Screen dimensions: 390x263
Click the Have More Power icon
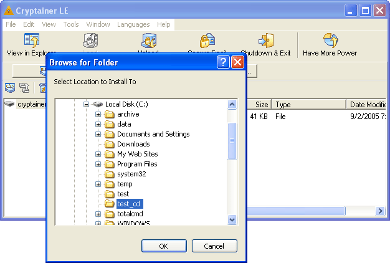[x=331, y=40]
